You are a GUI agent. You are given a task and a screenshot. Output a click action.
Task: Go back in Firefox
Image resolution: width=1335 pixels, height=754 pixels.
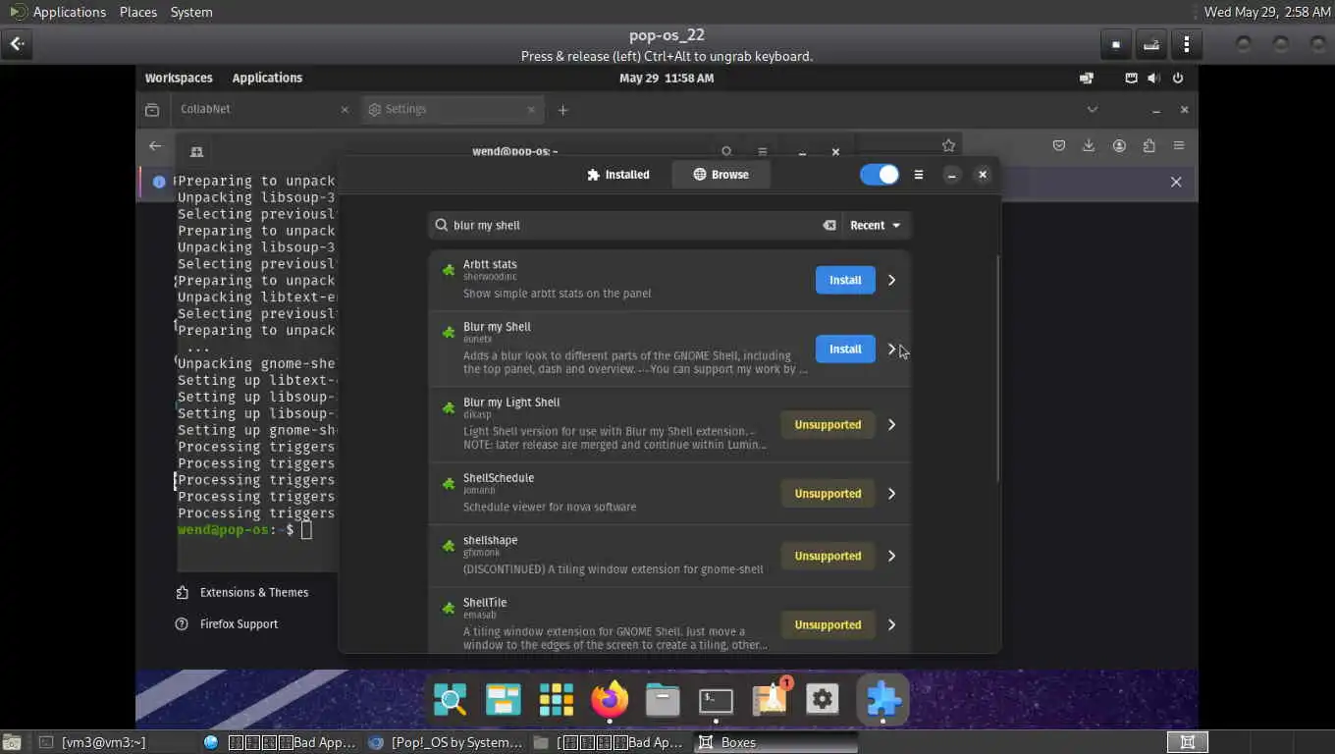[155, 145]
